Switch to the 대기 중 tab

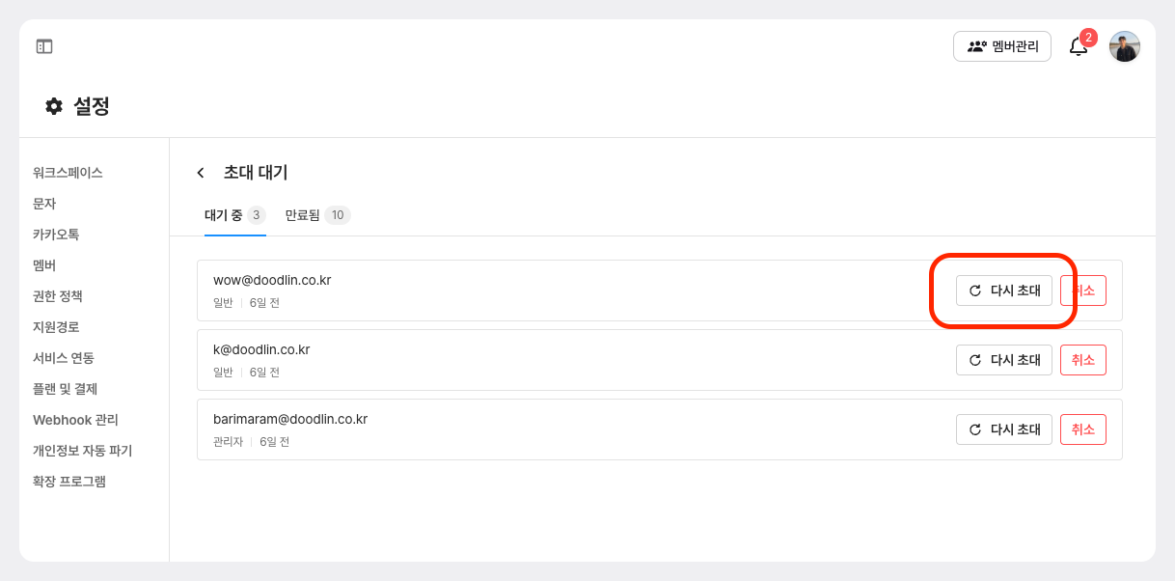(x=234, y=215)
